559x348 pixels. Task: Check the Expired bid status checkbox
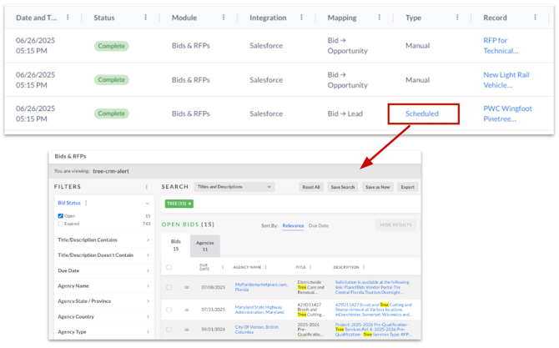(60, 224)
